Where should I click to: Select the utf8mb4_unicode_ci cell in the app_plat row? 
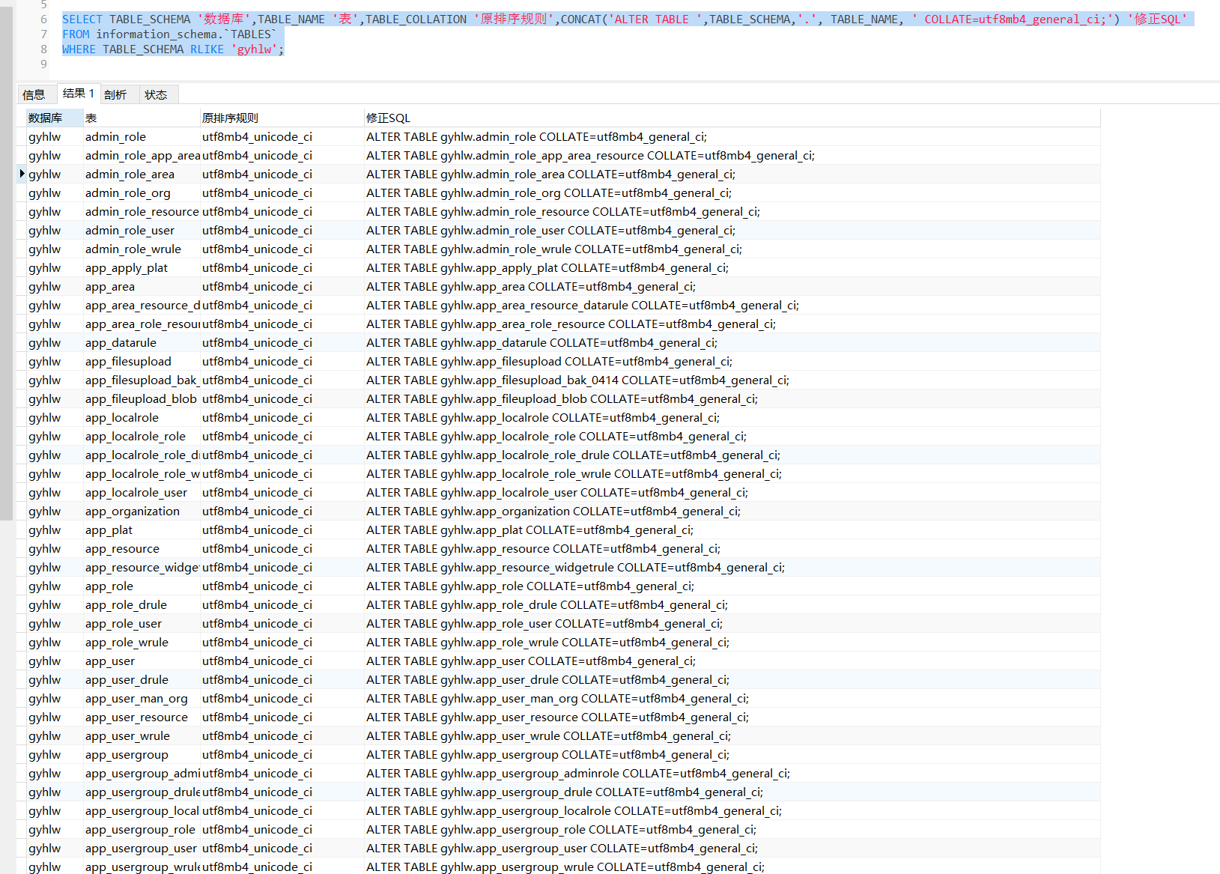coord(257,530)
